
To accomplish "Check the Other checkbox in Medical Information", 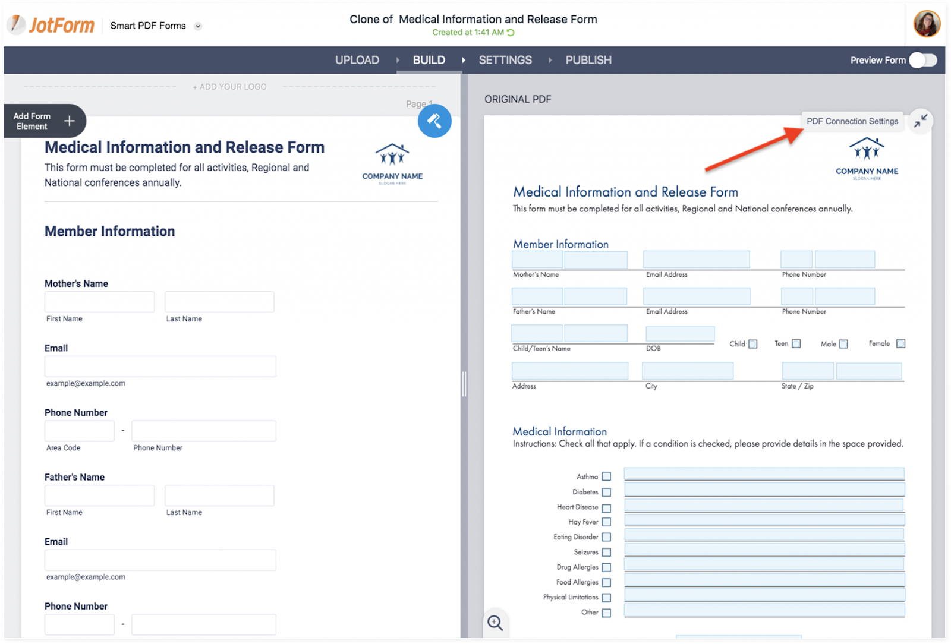I will pos(606,613).
